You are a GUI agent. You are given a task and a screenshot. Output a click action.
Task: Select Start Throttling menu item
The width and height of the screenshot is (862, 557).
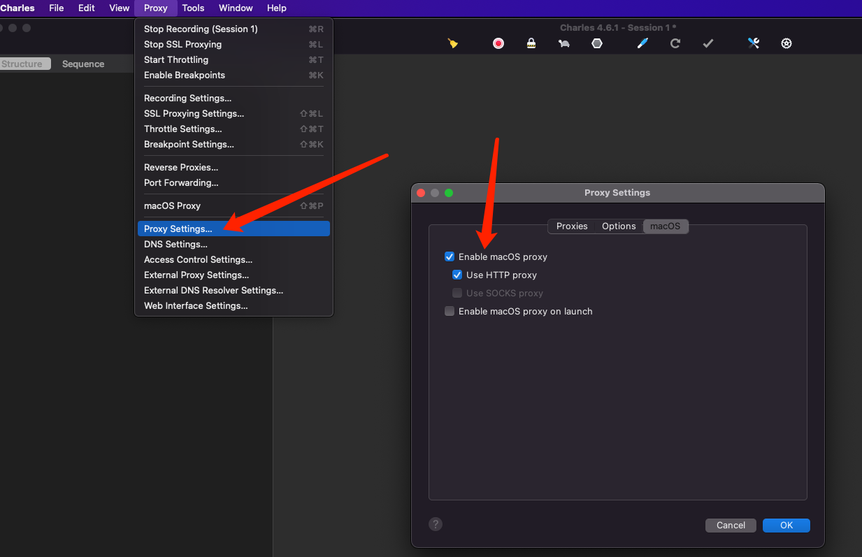(x=234, y=59)
